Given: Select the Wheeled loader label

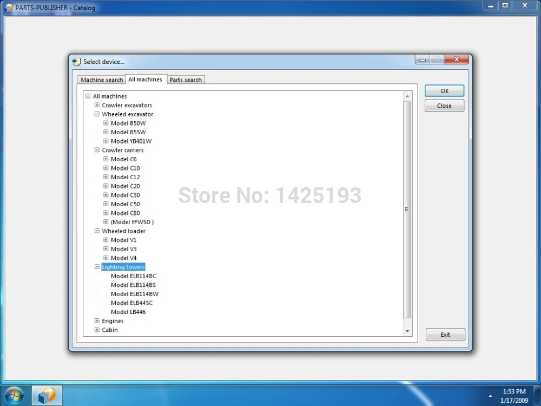Looking at the screenshot, I should coord(123,231).
